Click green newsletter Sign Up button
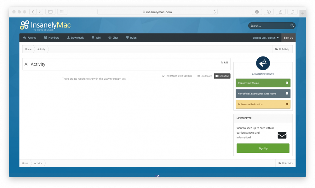Screen dimensions: 315x188 pyautogui.click(x=263, y=148)
